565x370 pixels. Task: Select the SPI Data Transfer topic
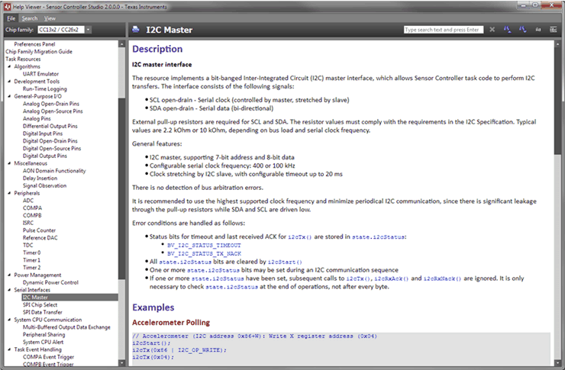point(43,313)
